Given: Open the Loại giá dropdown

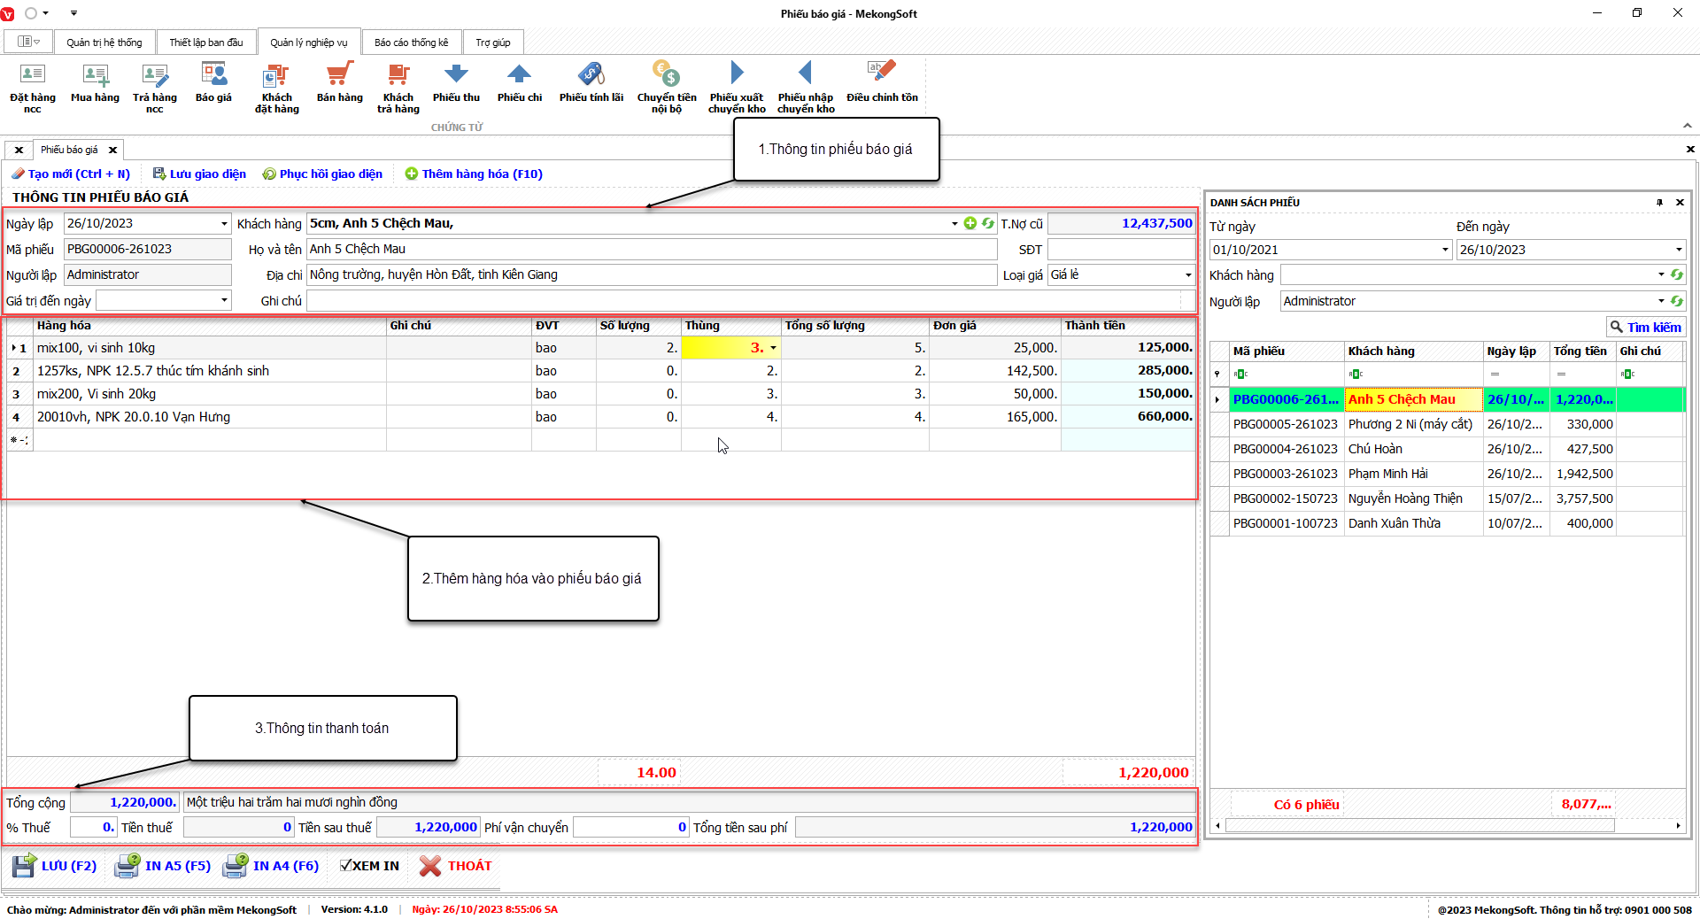Looking at the screenshot, I should 1187,275.
